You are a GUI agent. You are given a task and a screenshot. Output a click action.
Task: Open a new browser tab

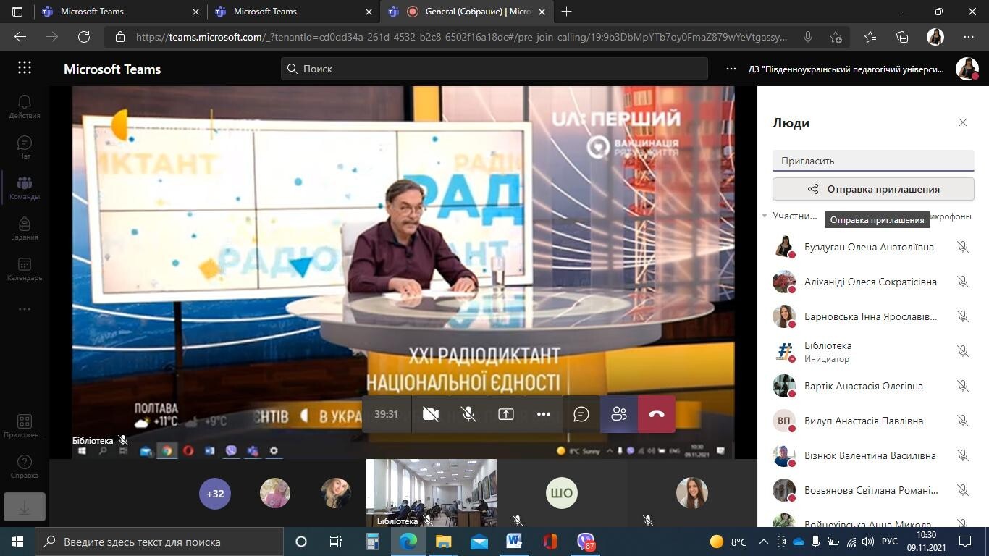pos(567,12)
